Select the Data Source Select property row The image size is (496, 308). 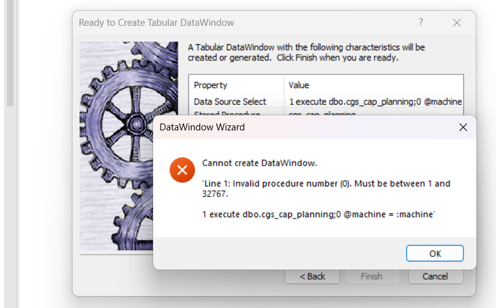coord(326,101)
